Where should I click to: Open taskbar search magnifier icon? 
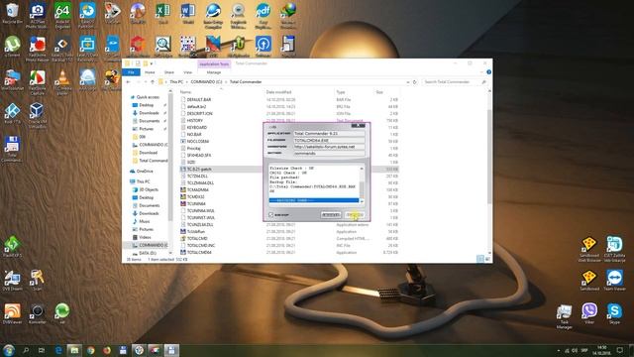(26, 350)
